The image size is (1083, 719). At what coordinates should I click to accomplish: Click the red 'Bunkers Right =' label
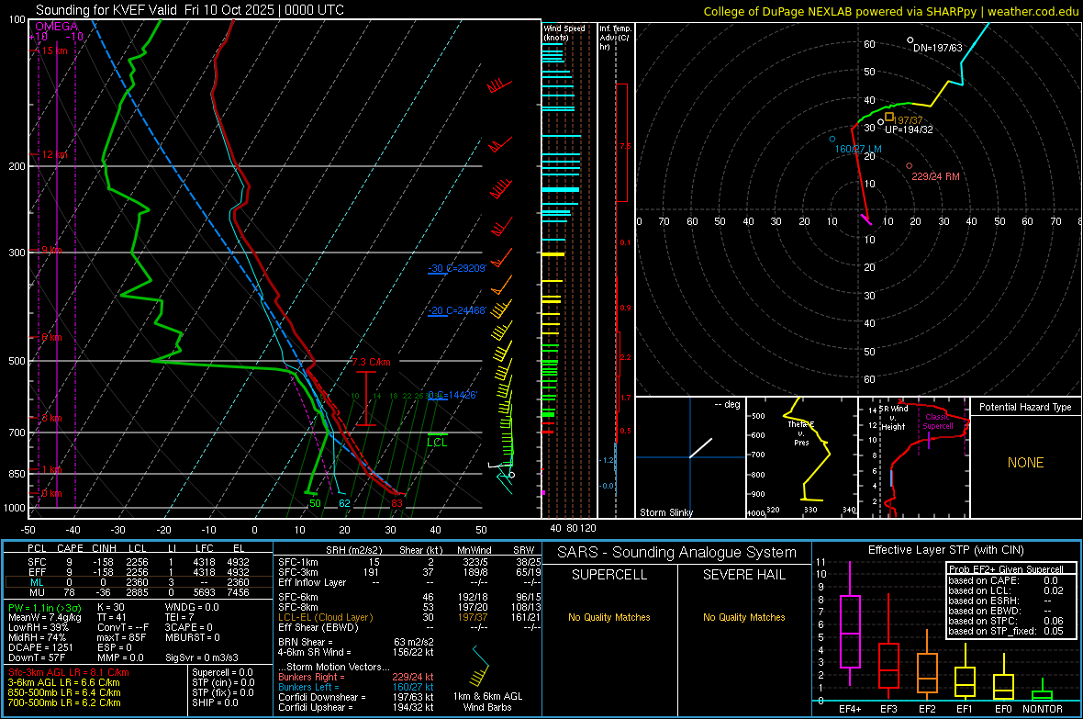coord(311,678)
